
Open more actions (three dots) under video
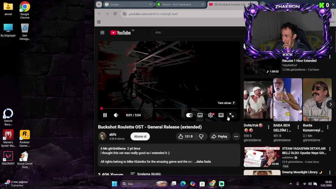coord(236,136)
